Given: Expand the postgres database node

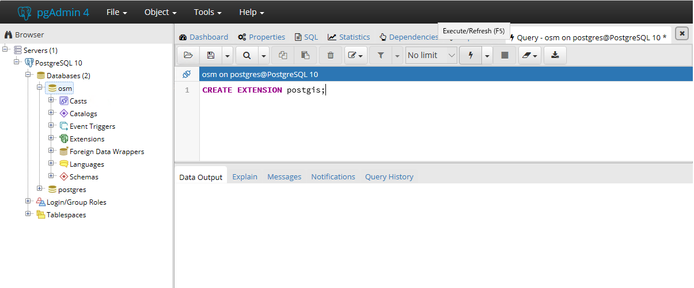Looking at the screenshot, I should [40, 189].
